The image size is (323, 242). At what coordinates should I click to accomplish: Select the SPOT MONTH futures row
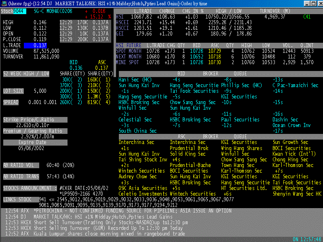coord(215,51)
